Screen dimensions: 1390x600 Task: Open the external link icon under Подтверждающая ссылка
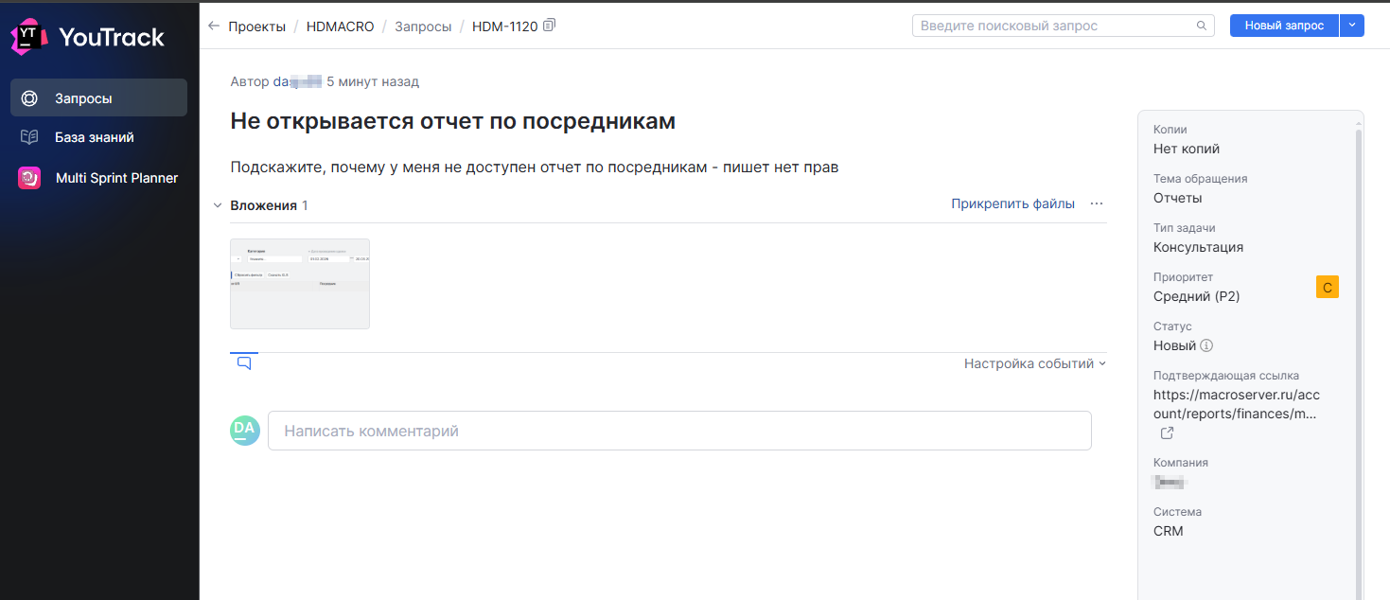click(x=1168, y=432)
